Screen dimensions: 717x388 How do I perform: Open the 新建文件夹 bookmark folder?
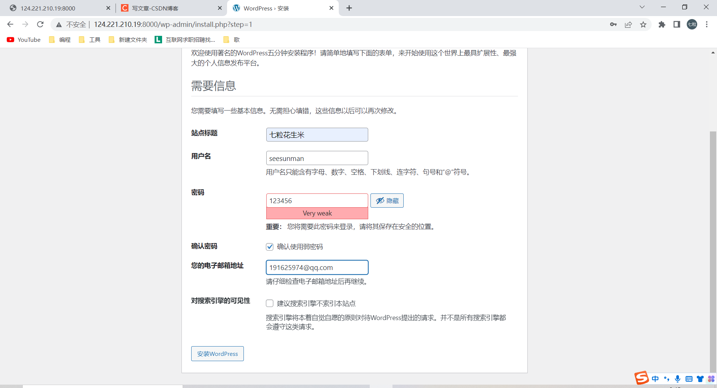tap(128, 40)
